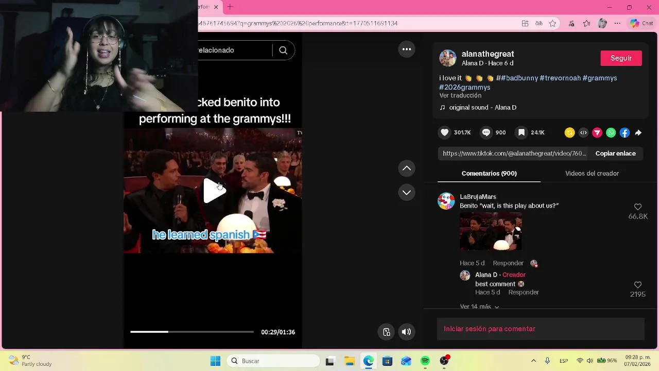Open the translate icon in address bar
This screenshot has height=371, width=659.
[539, 23]
